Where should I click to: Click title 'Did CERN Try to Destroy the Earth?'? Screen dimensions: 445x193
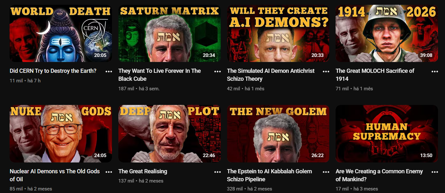click(x=53, y=71)
